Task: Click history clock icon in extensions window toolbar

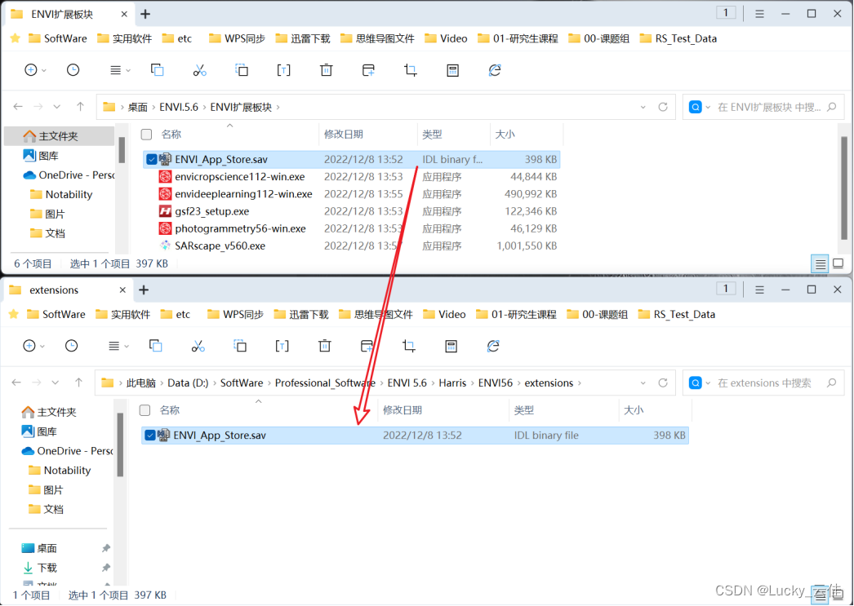Action: (x=71, y=346)
